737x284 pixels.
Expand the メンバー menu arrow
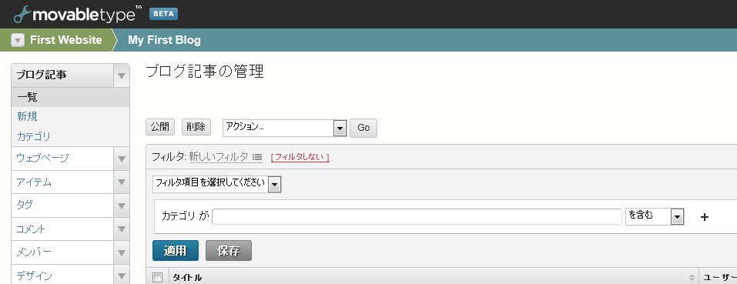(122, 252)
